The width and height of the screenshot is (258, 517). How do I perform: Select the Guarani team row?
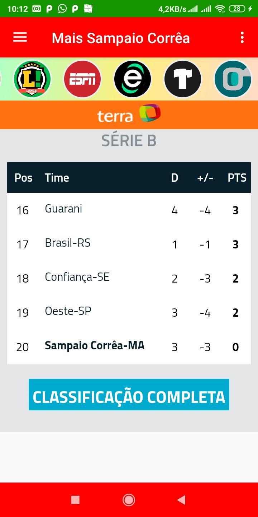[x=129, y=210]
